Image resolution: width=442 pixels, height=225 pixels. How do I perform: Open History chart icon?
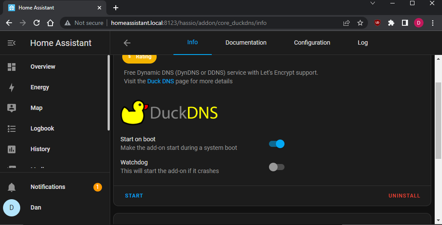coord(12,149)
